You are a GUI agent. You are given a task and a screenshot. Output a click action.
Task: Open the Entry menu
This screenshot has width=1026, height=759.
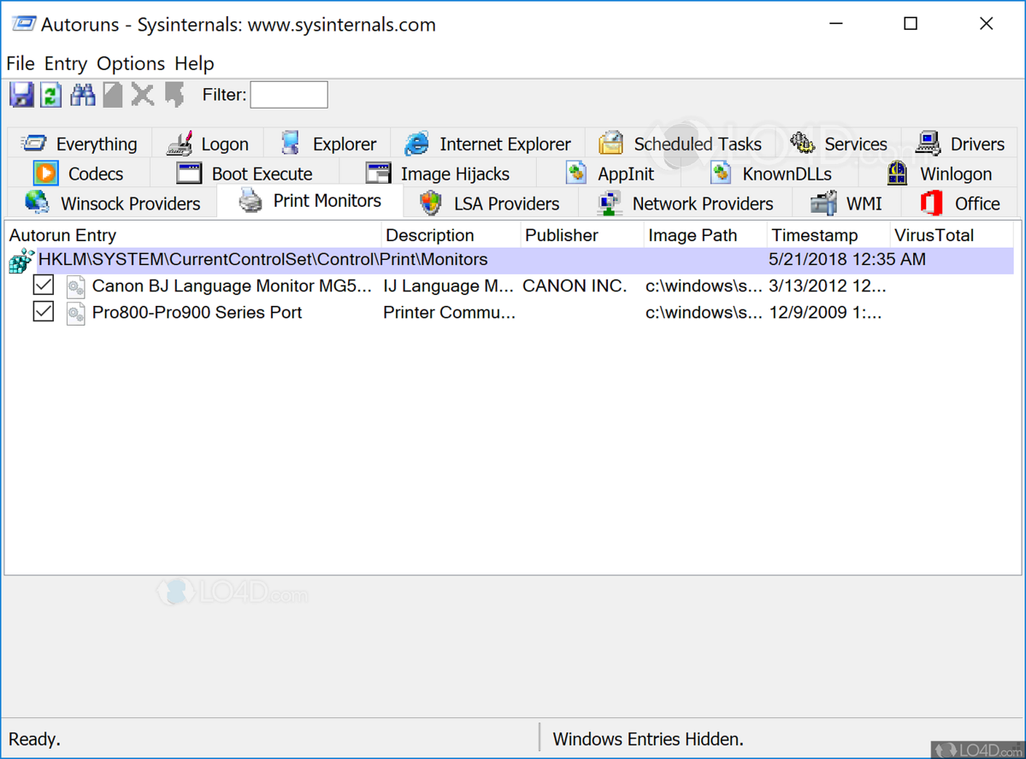tap(66, 64)
